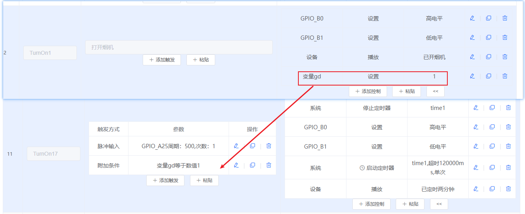This screenshot has width=525, height=214.
Task: Edit the GPIO_B0 高电平 control in TurnOn17
Action: point(476,127)
